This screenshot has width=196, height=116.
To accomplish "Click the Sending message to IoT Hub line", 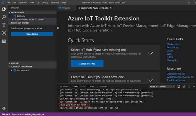I will 88,99.
